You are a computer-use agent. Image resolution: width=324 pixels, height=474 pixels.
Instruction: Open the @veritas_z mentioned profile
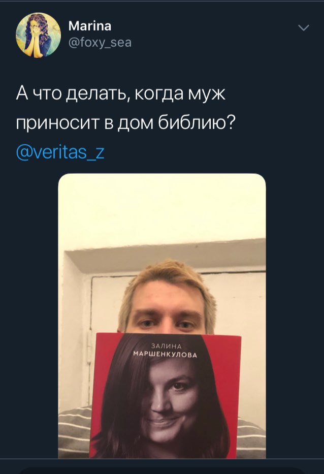pyautogui.click(x=60, y=152)
